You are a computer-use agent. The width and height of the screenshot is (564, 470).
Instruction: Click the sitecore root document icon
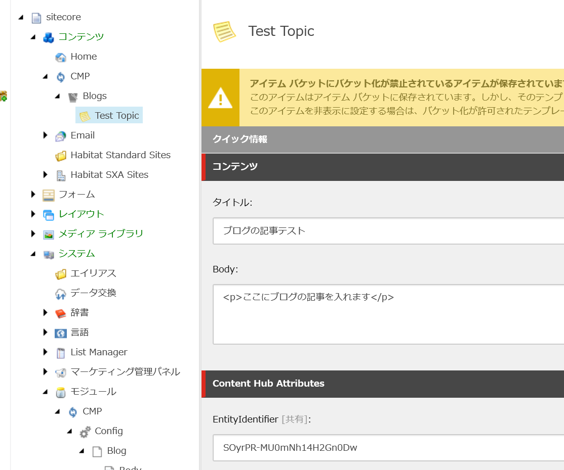pos(36,18)
